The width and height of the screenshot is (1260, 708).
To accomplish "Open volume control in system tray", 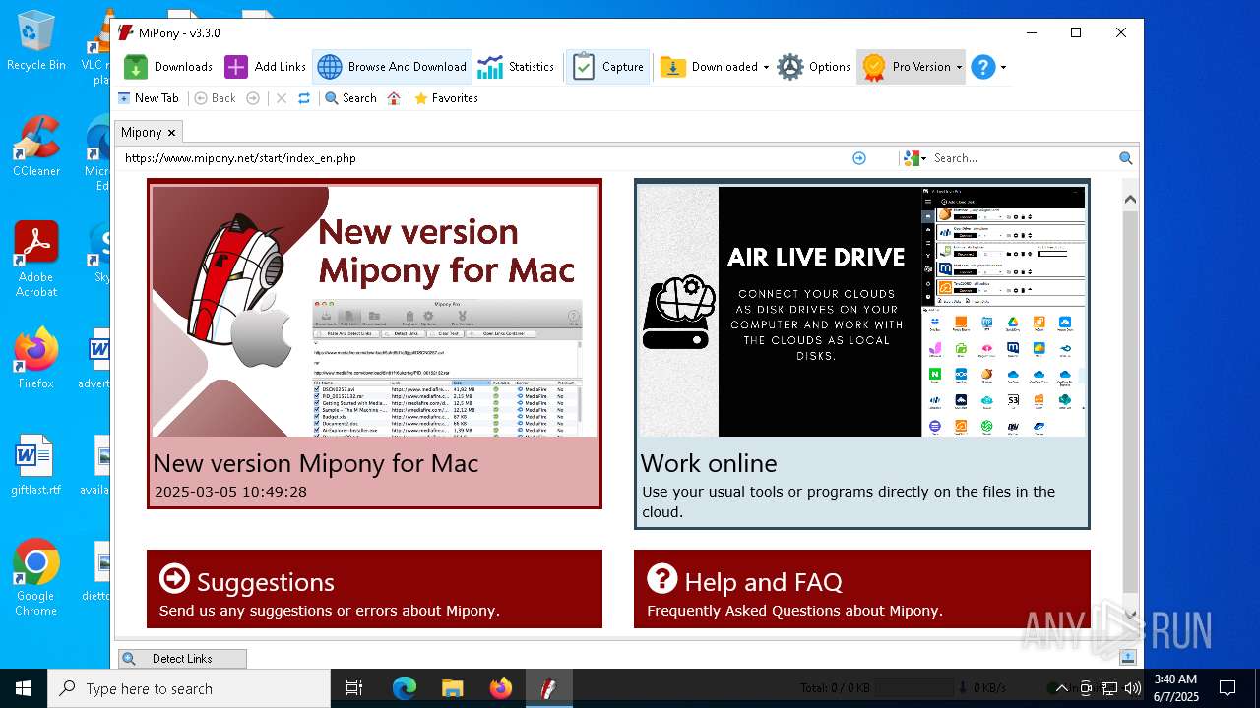I will [1132, 688].
